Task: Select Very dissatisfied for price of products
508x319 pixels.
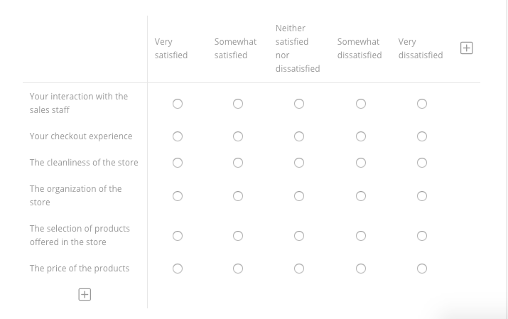Action: pos(422,269)
